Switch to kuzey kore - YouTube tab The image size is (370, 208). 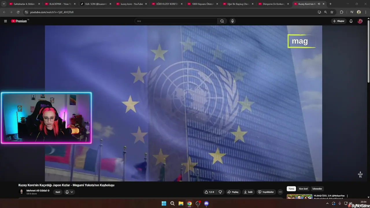click(132, 4)
